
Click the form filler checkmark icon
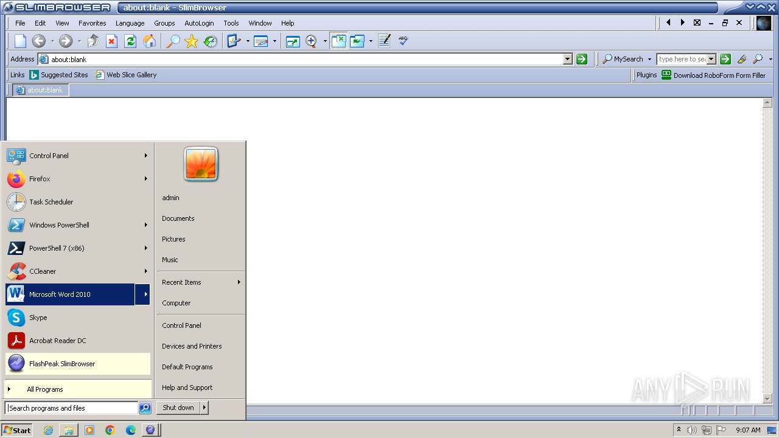[234, 41]
